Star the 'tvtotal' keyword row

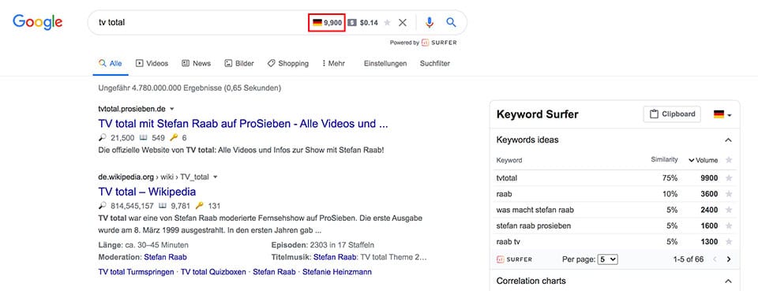[729, 178]
